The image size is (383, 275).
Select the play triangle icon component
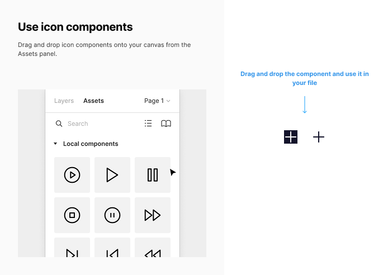112,175
